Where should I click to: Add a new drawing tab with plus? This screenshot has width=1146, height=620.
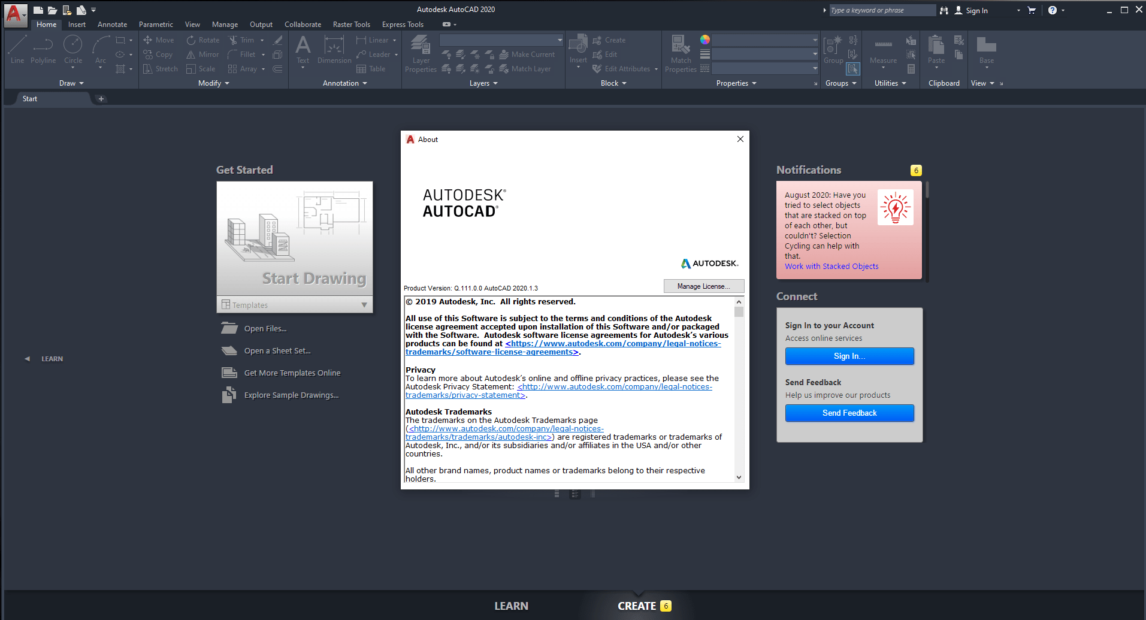(101, 99)
